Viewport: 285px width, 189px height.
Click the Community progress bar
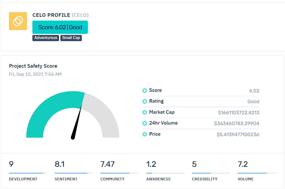[x=119, y=173]
